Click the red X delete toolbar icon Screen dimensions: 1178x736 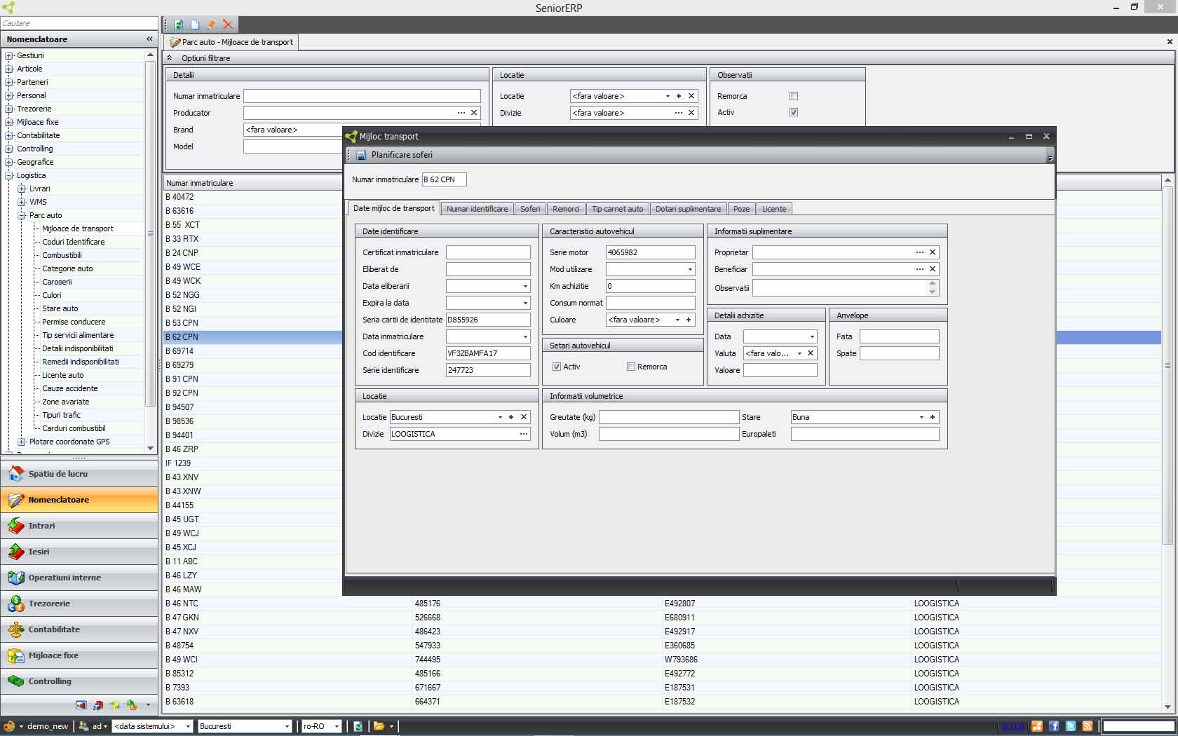(x=228, y=25)
